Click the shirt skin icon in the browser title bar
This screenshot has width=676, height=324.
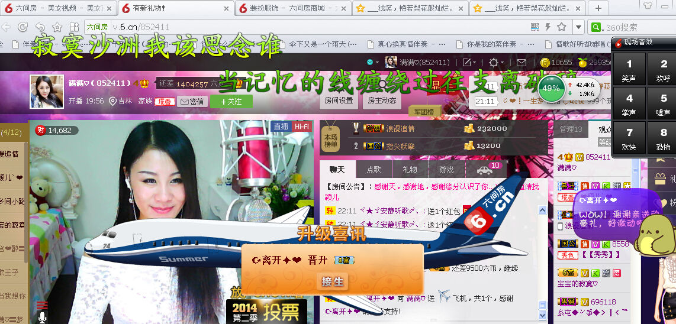[647, 5]
